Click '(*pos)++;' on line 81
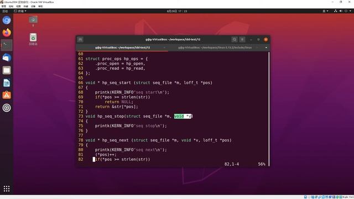354x199 pixels. click(x=106, y=155)
